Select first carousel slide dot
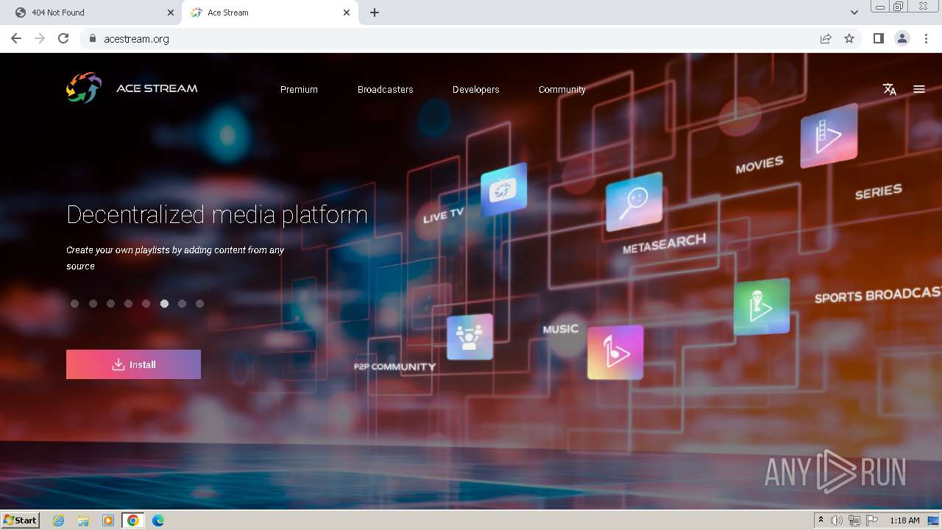942x530 pixels. [x=74, y=303]
